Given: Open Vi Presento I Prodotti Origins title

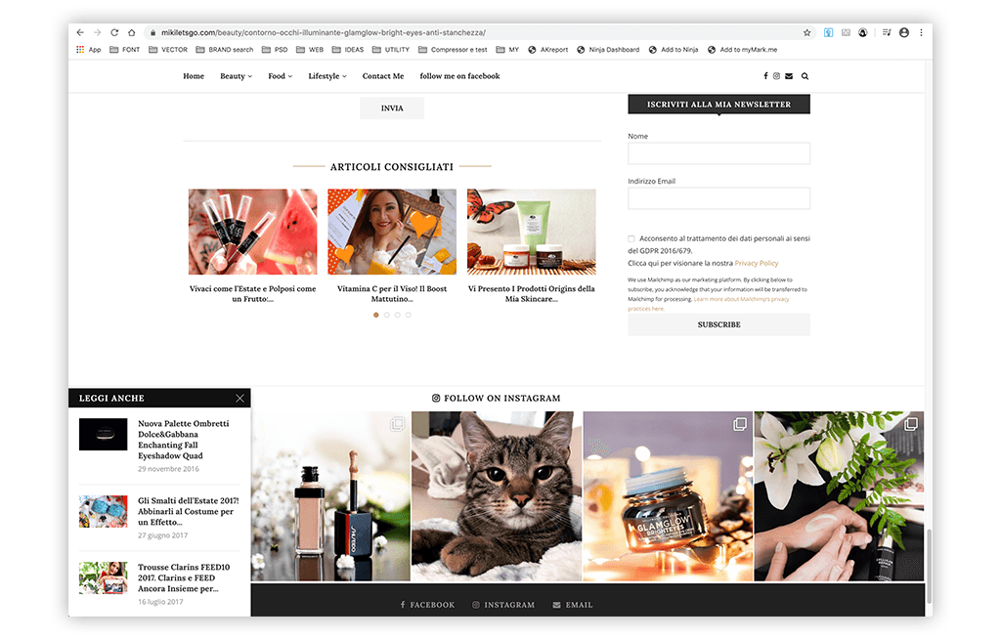Looking at the screenshot, I should click(531, 293).
